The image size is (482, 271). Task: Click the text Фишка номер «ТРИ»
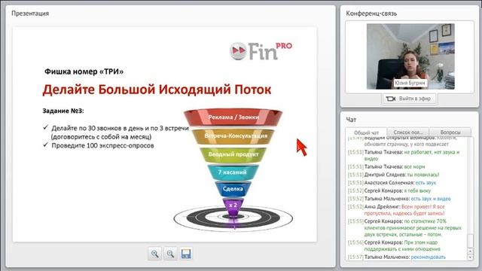84,72
